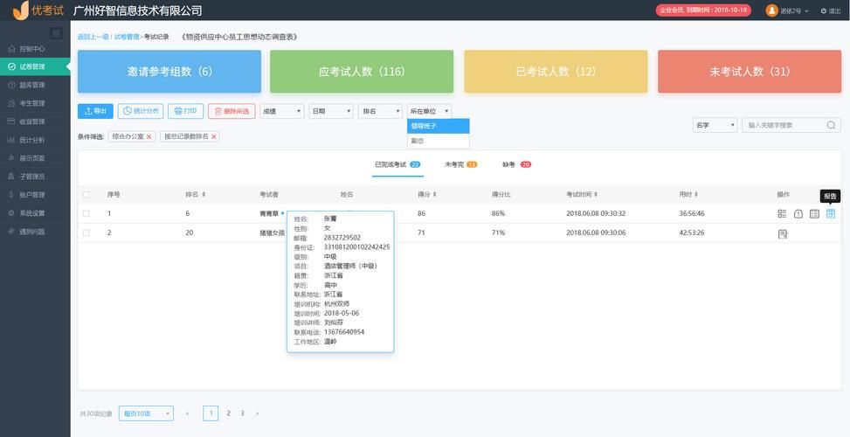This screenshot has width=850, height=437.
Task: Choose 副总 from the dropdown list
Action: point(438,141)
